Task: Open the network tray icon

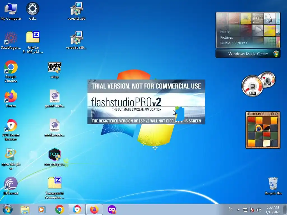Action: click(x=245, y=210)
